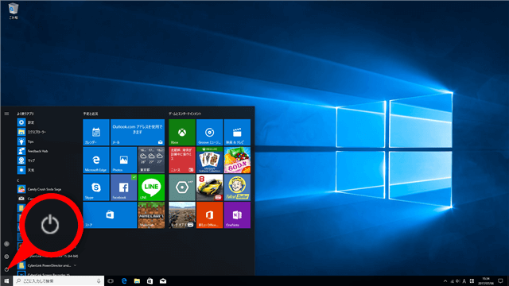Image resolution: width=509 pixels, height=286 pixels.
Task: Open Mail from the taskbar
Action: pos(163,280)
